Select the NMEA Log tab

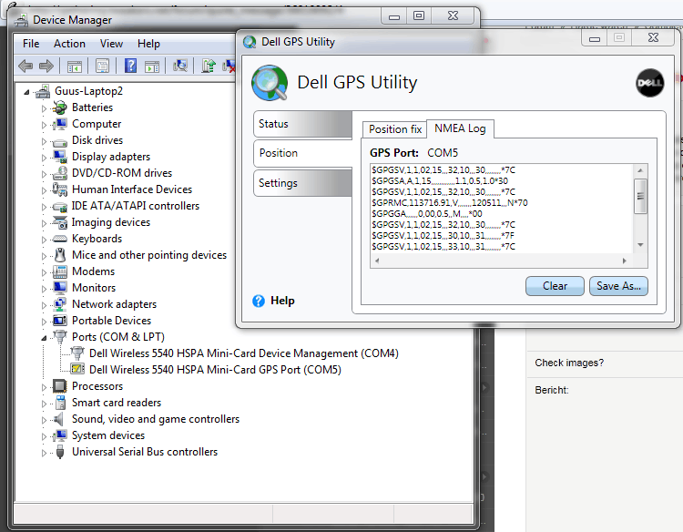tap(460, 128)
